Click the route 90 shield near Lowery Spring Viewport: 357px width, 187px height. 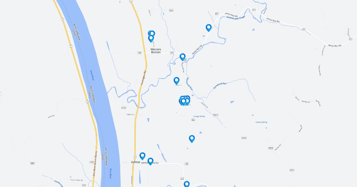[x=193, y=120]
